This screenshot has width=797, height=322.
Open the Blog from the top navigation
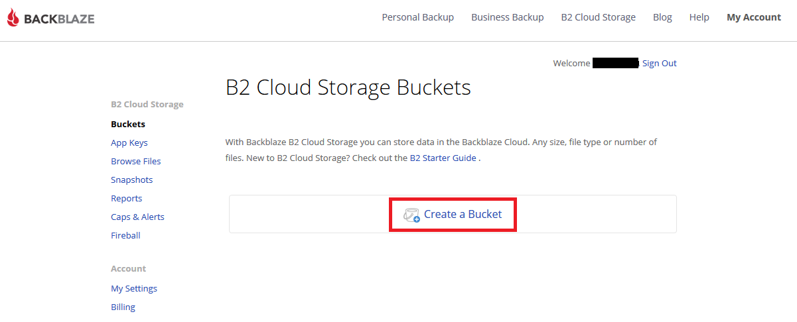click(x=662, y=17)
